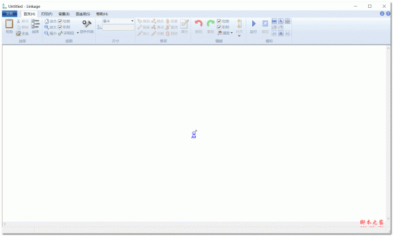The image size is (393, 236).
Task: Click the dimension value input field
Action: (x=119, y=28)
